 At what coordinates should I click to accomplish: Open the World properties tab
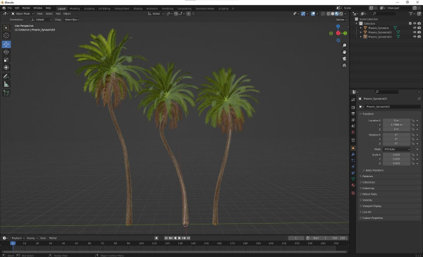coord(353,132)
